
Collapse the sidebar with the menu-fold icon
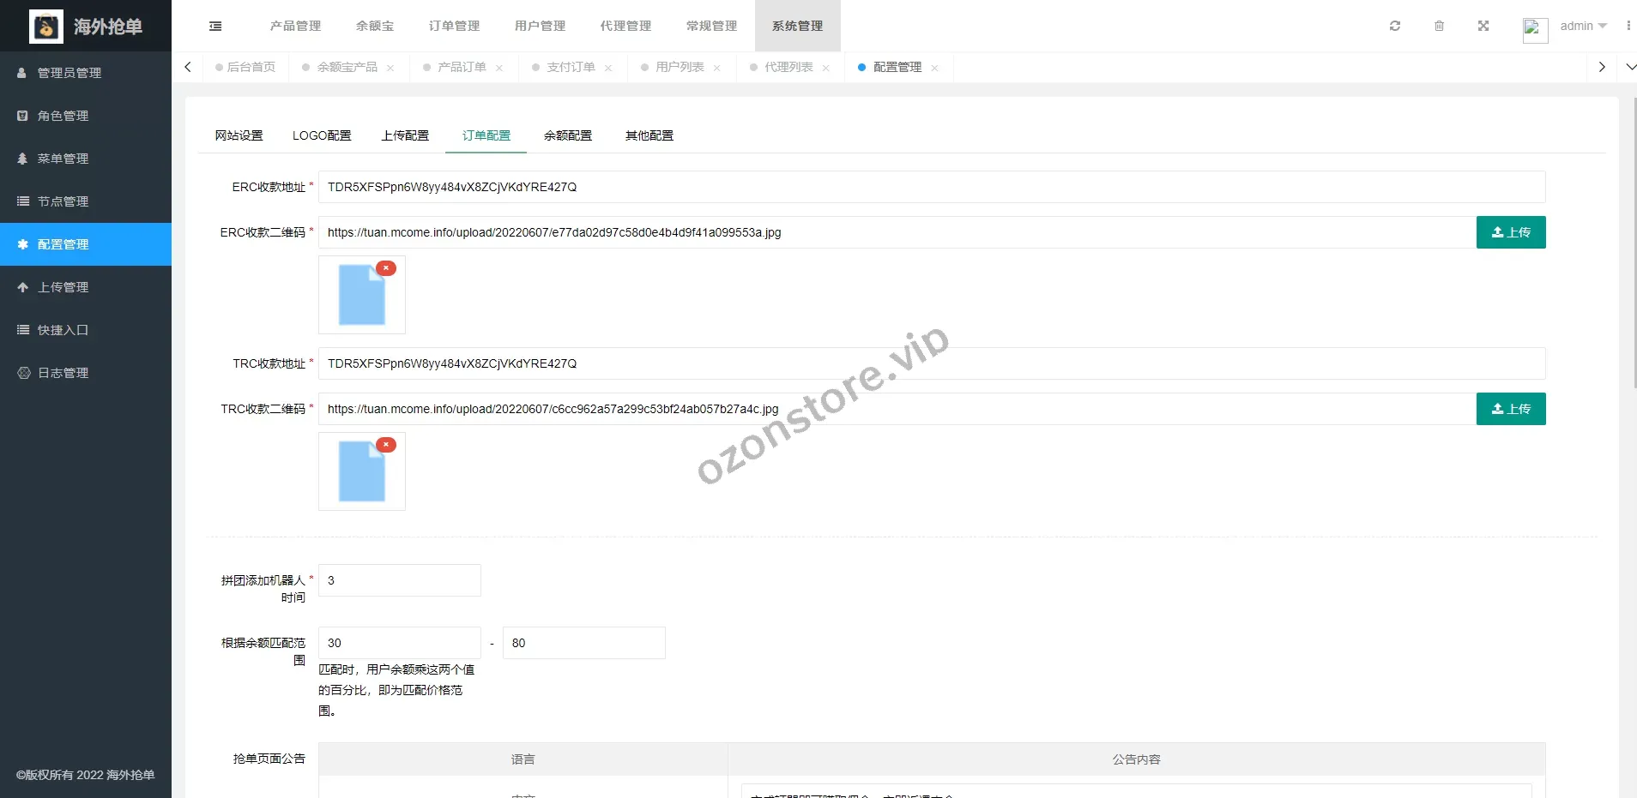point(215,26)
